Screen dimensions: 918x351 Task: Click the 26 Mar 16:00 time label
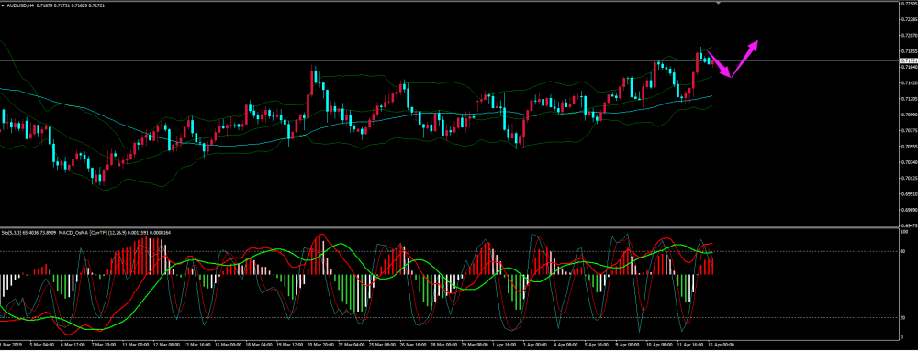[413, 345]
